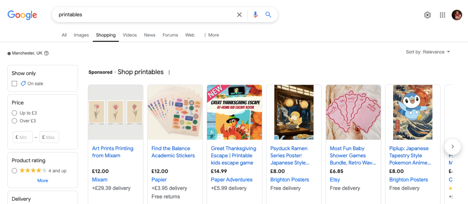Image resolution: width=468 pixels, height=204 pixels.
Task: Select the Over £3 price option
Action: [14, 121]
